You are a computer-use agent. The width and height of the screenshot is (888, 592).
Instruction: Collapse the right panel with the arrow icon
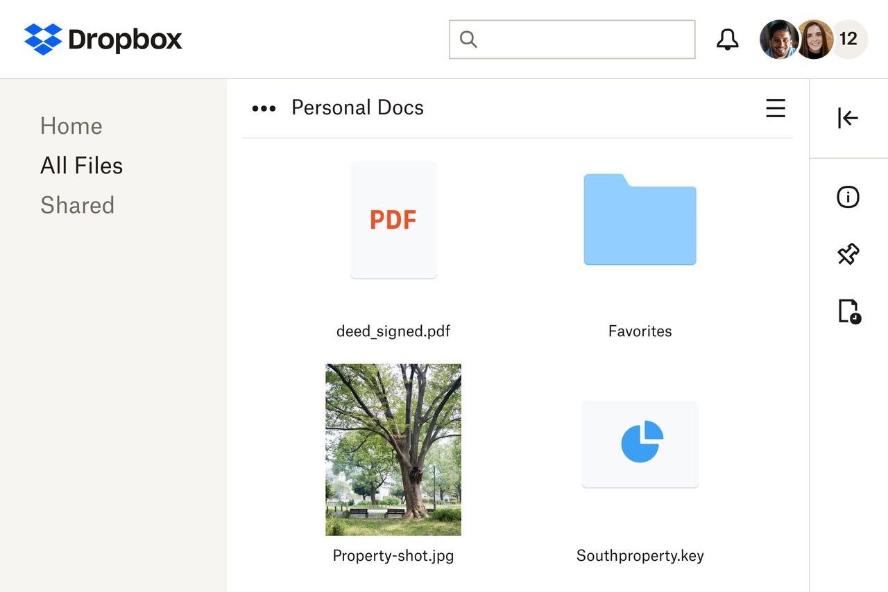[847, 118]
